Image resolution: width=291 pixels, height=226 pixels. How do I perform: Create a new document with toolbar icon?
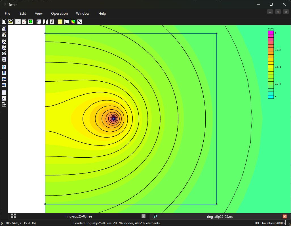pos(4,22)
